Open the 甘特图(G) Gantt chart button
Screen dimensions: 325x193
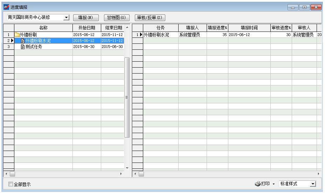[117, 18]
